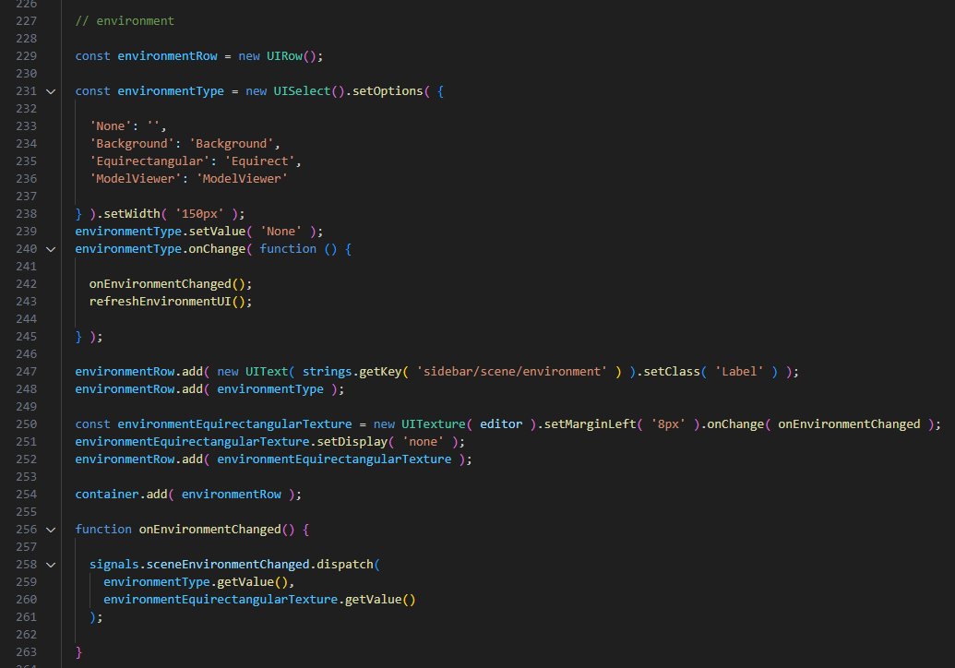
Task: Click 'setClass' on line 247
Action: [672, 372]
